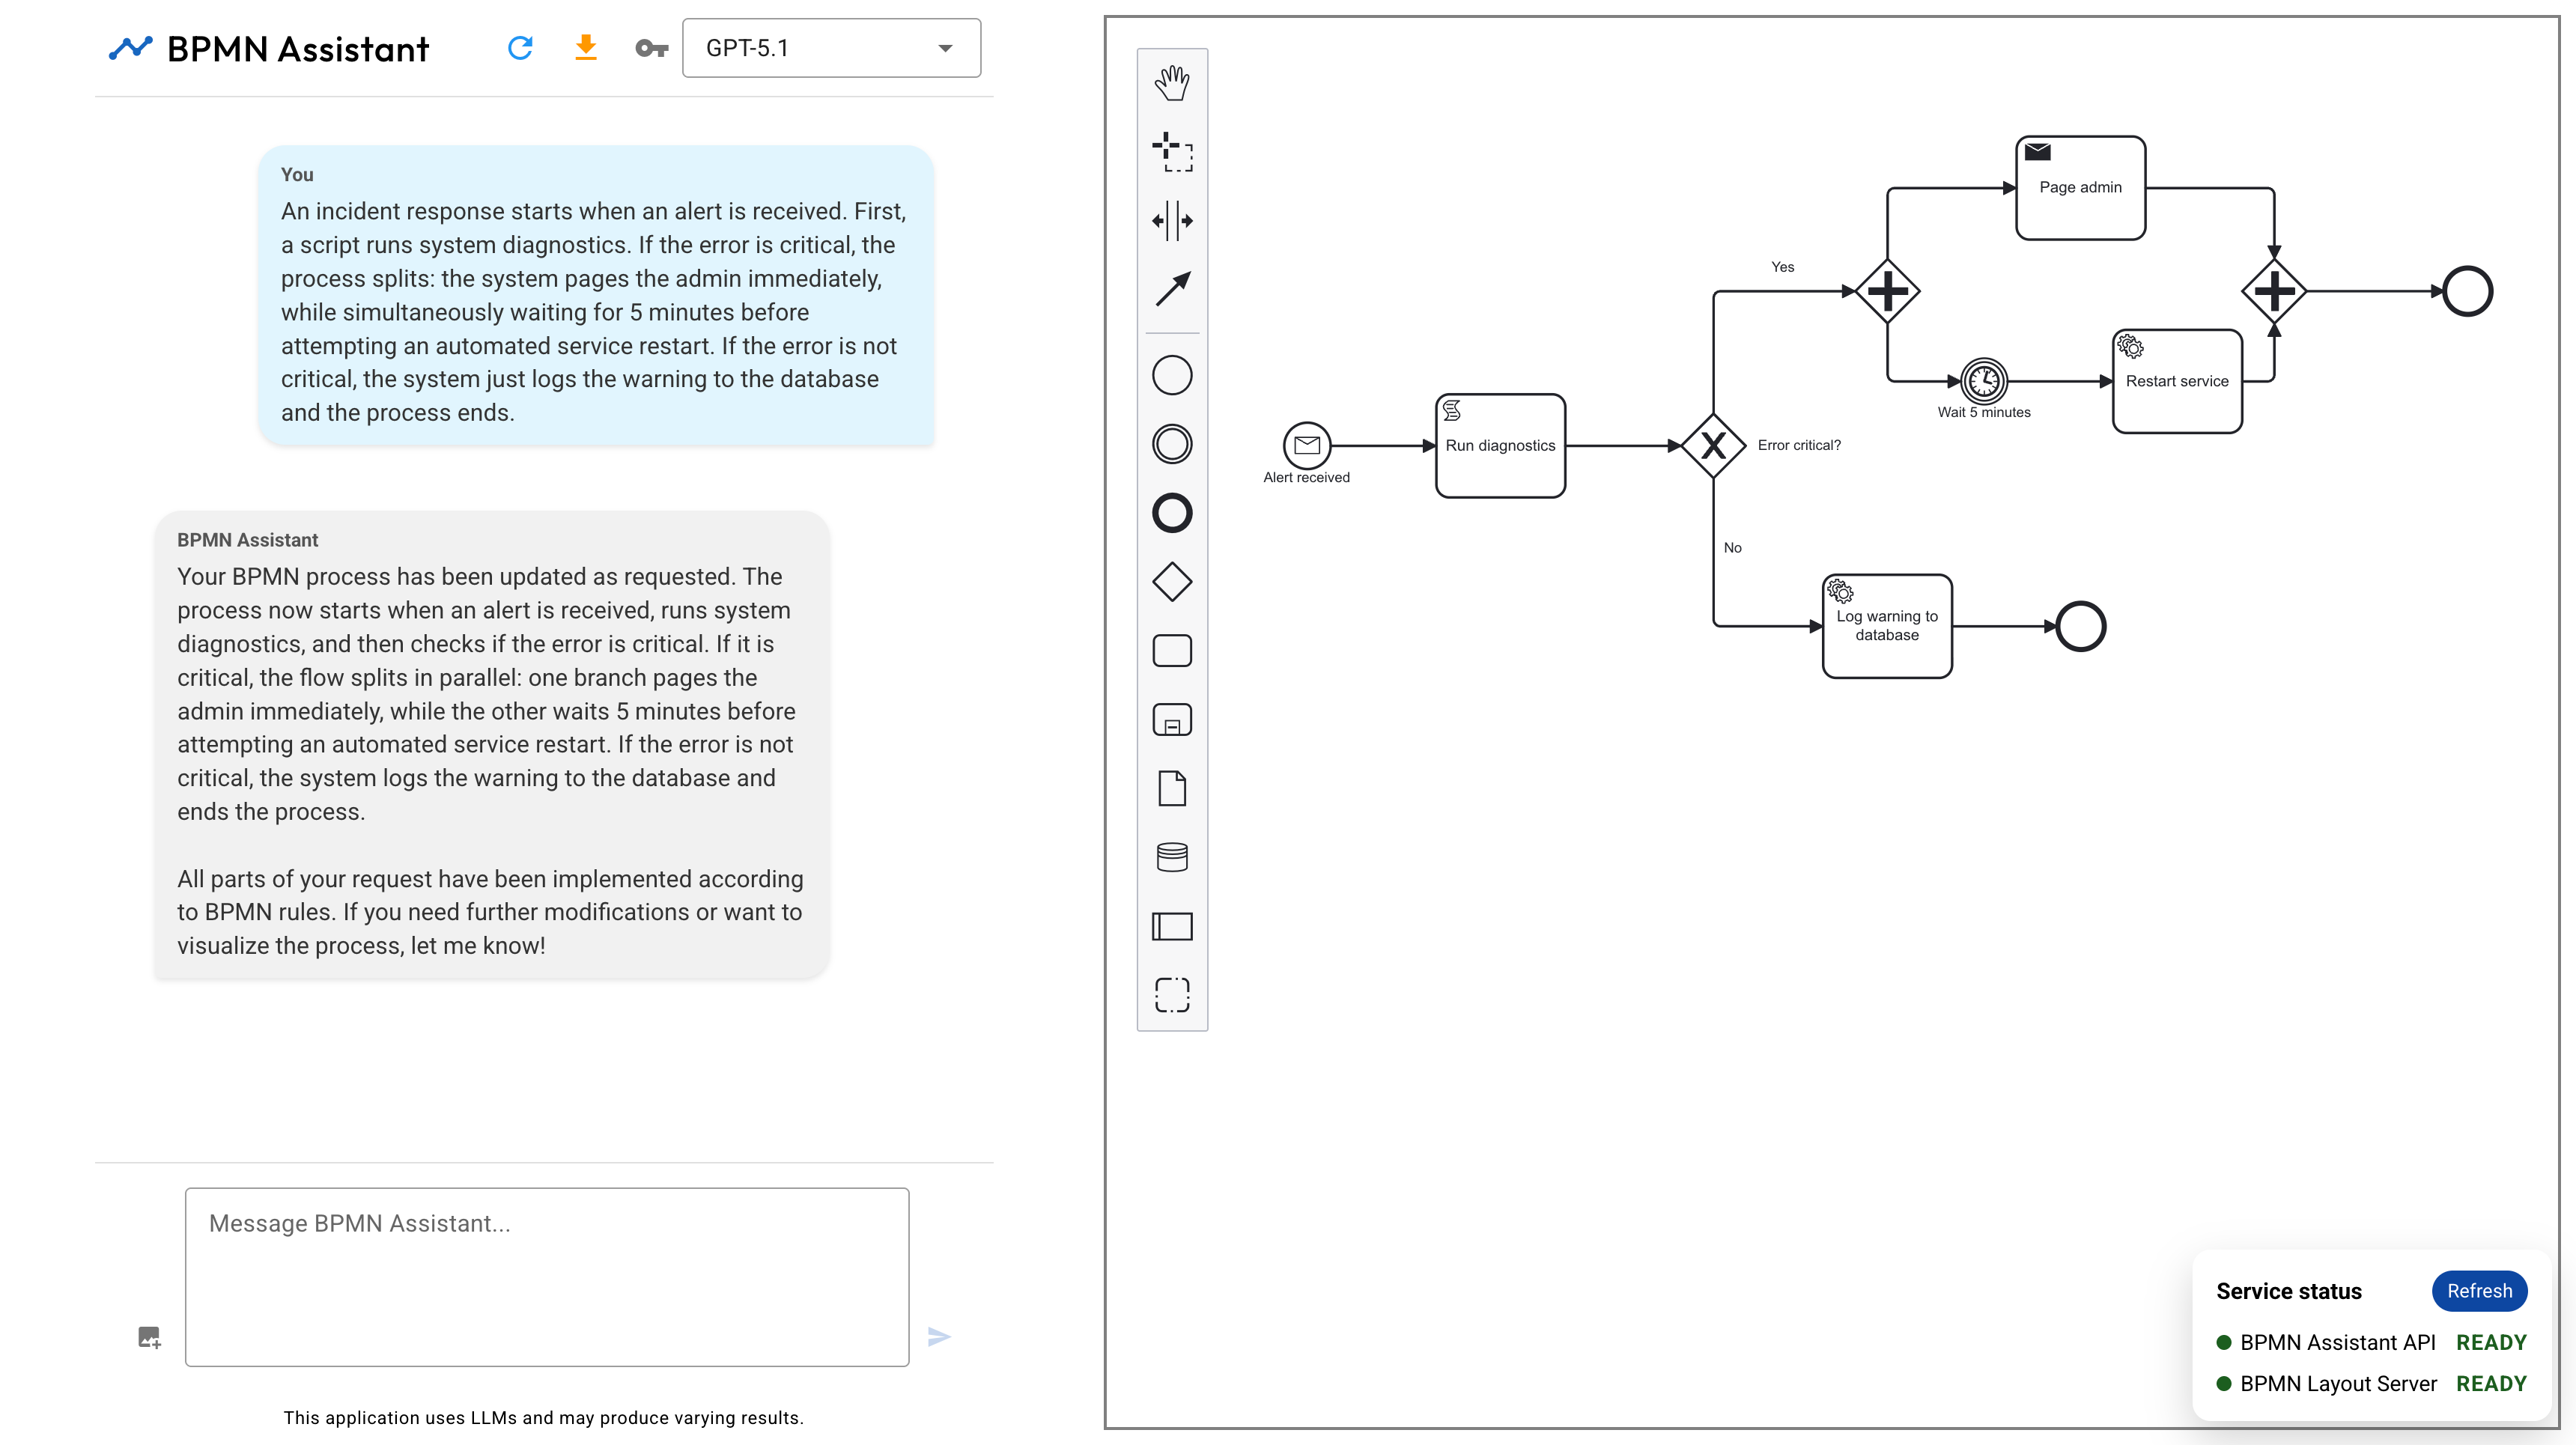Click Refresh in Service status

2478,1291
